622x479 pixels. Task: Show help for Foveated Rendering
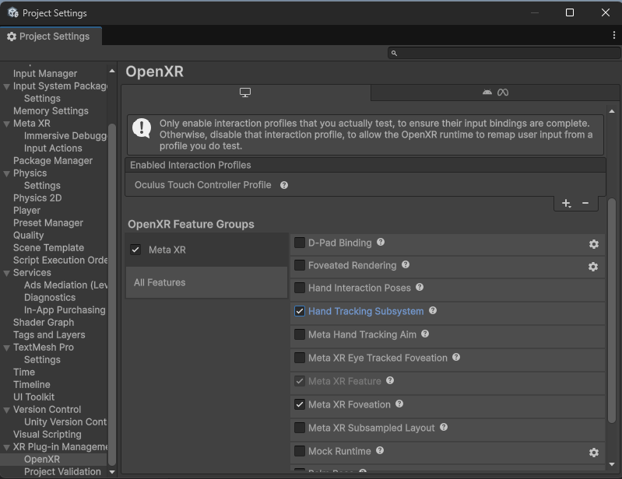click(406, 264)
